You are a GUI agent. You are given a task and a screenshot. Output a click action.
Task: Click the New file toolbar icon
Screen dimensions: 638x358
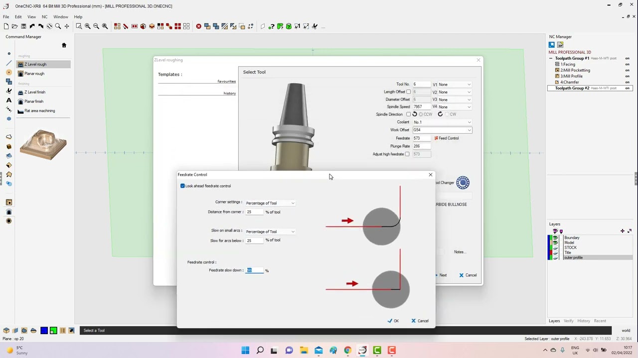[x=6, y=26]
